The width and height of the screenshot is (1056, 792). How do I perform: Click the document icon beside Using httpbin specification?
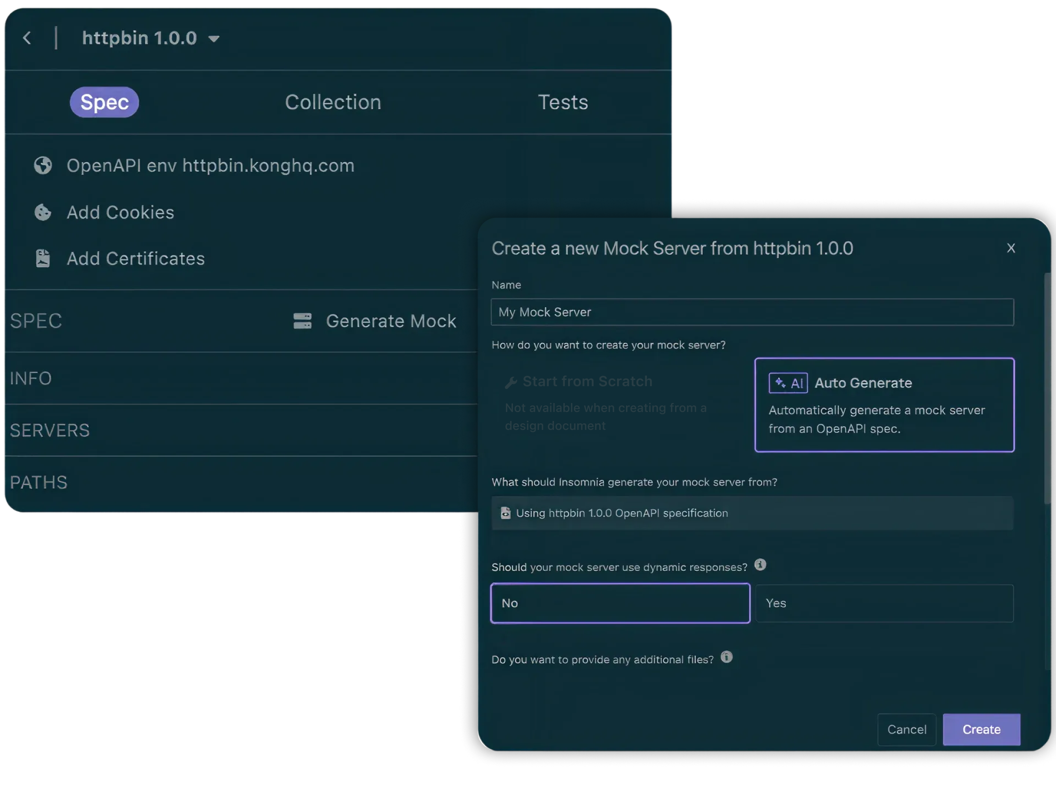(x=505, y=513)
